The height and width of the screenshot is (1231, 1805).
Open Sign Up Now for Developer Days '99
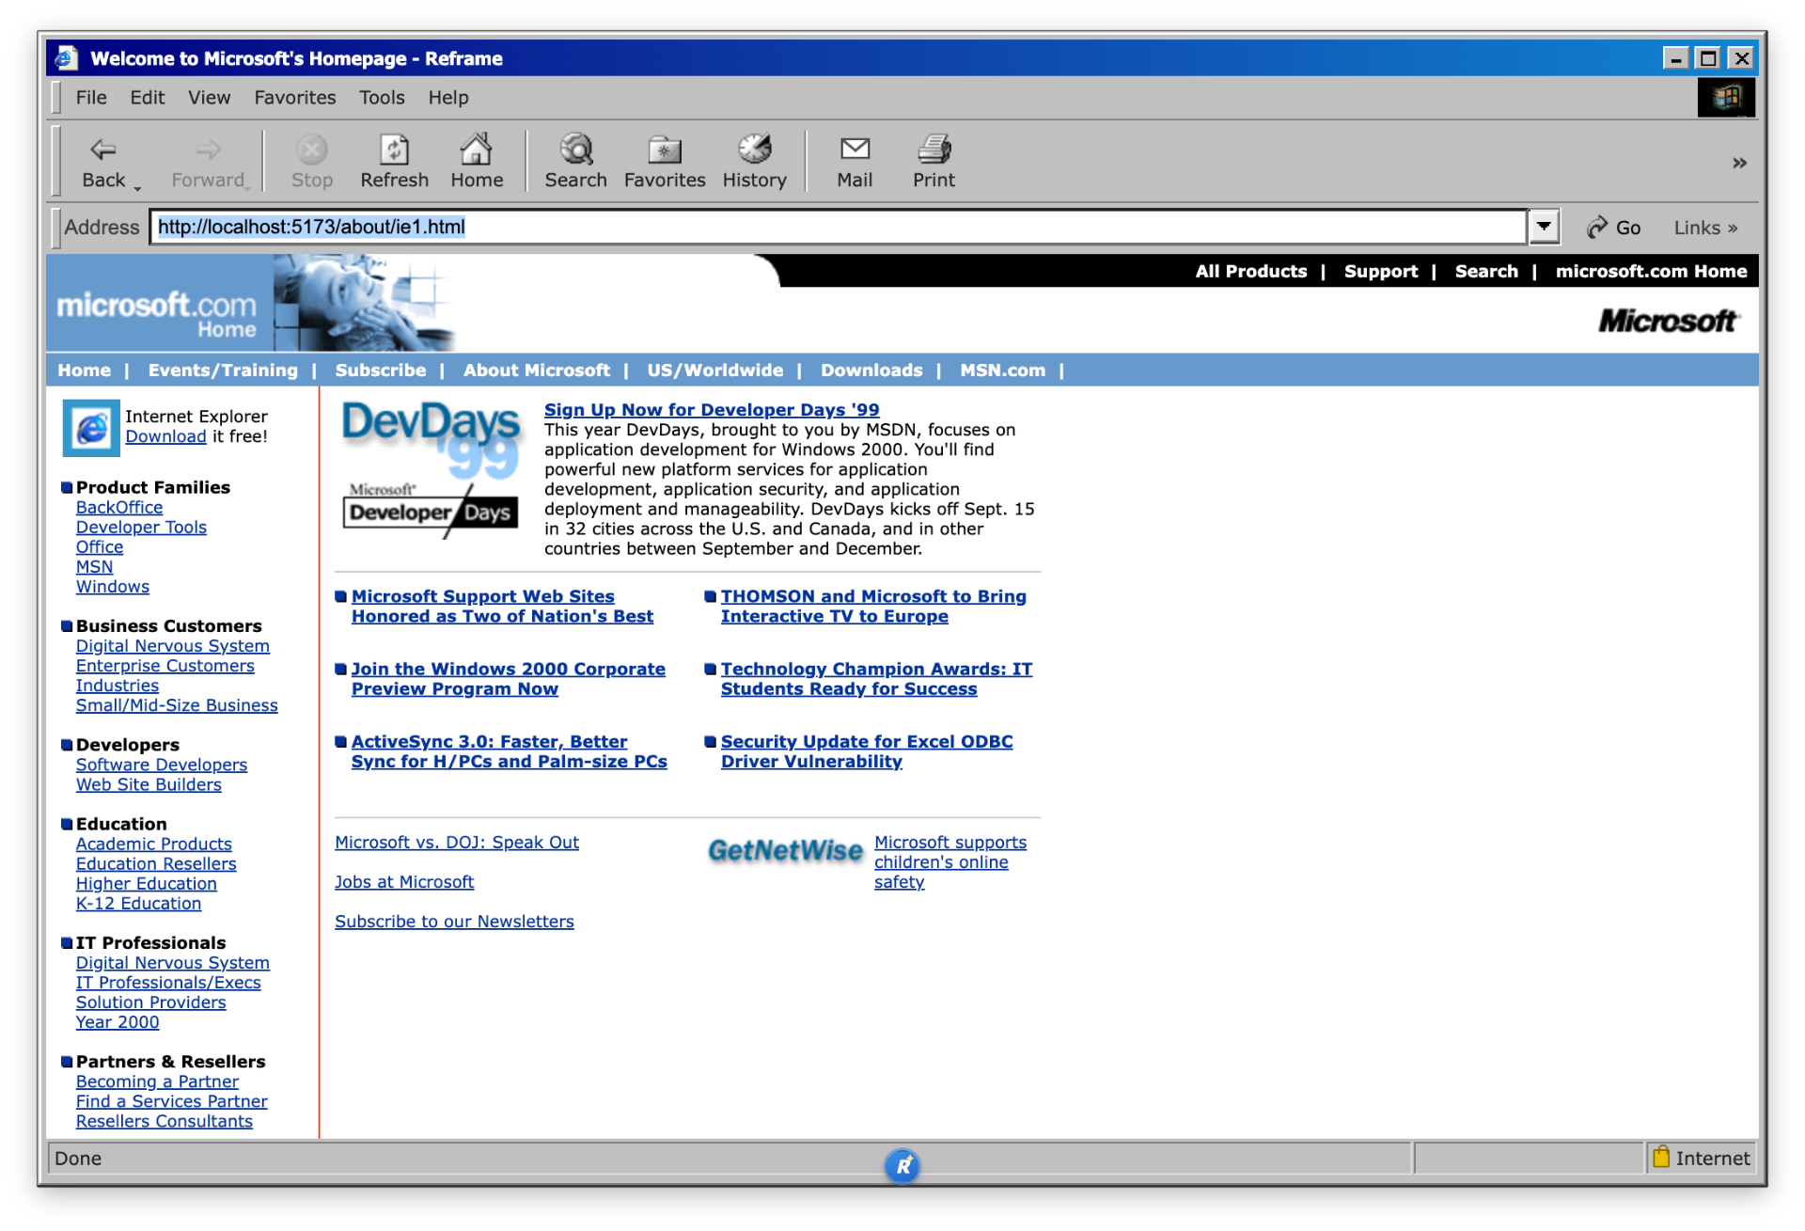click(712, 410)
